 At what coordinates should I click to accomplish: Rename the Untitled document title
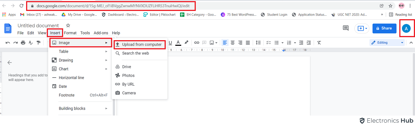click(38, 26)
